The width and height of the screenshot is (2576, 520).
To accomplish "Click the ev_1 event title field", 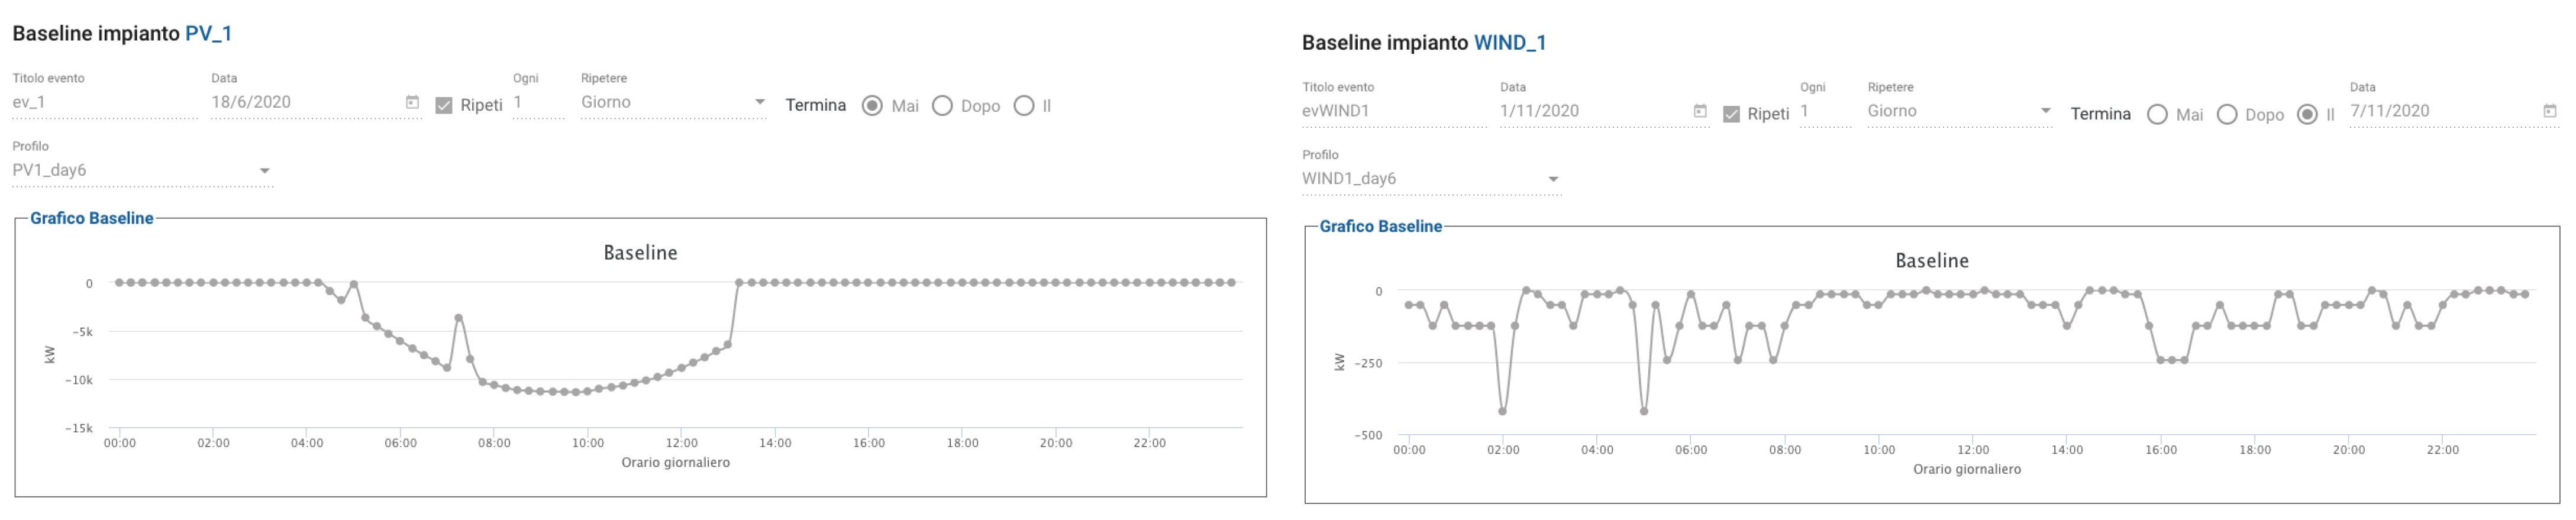I will click(x=104, y=102).
